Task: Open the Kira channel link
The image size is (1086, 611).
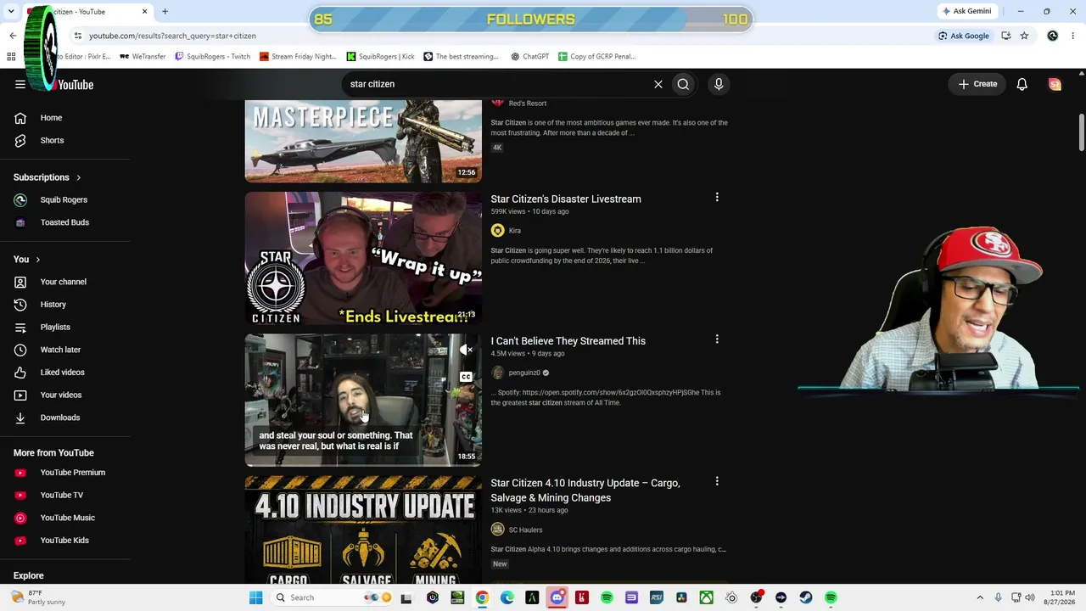Action: 515,231
